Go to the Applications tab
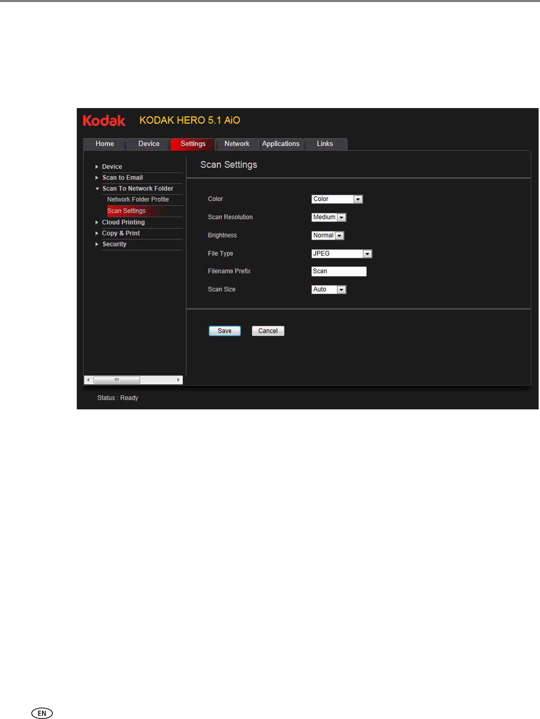The width and height of the screenshot is (540, 719). pyautogui.click(x=281, y=144)
